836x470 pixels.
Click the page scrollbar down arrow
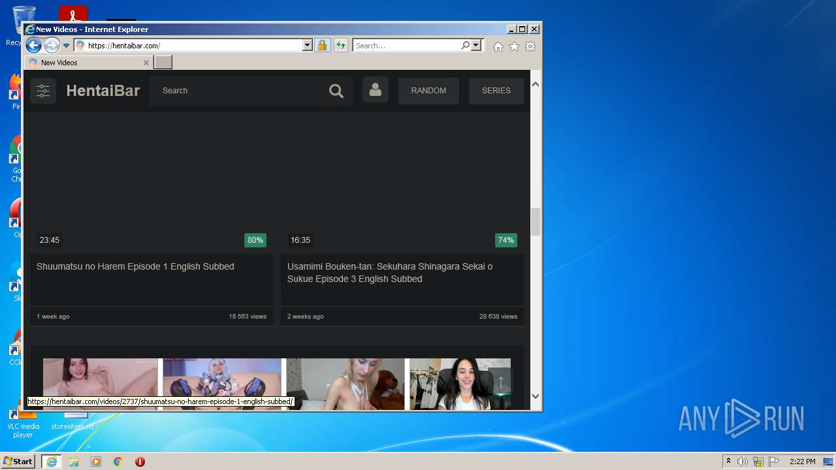(x=536, y=396)
